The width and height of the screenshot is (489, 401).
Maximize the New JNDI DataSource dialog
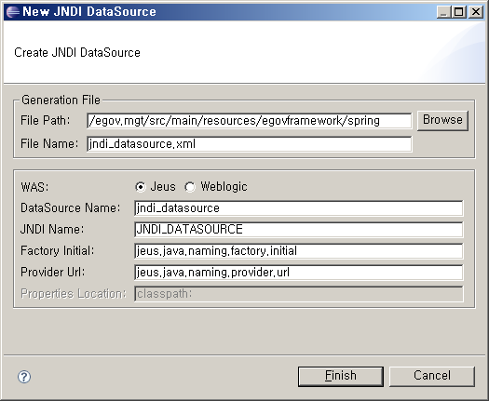point(460,12)
